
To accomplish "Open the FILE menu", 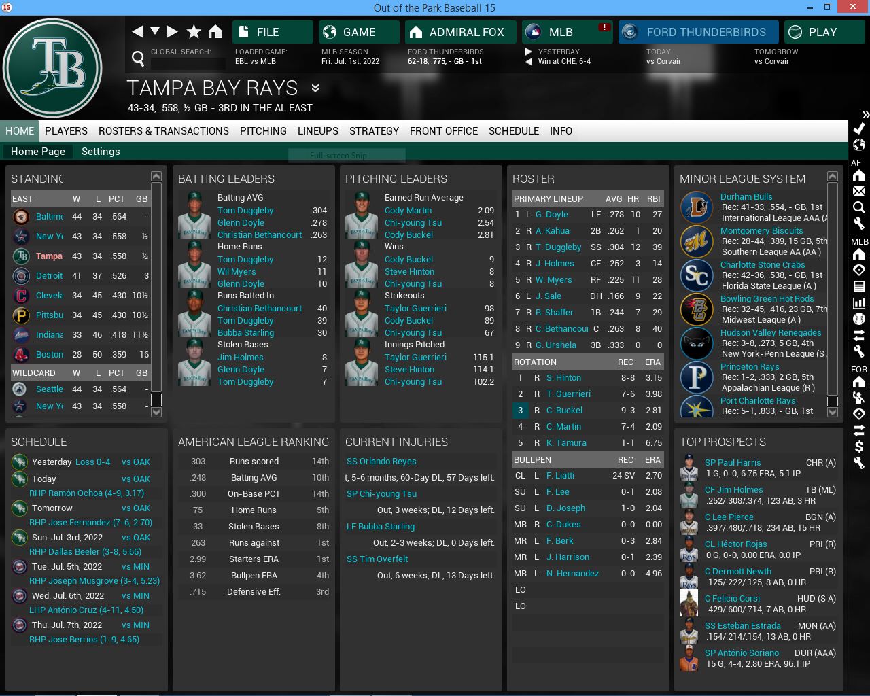I will [273, 32].
